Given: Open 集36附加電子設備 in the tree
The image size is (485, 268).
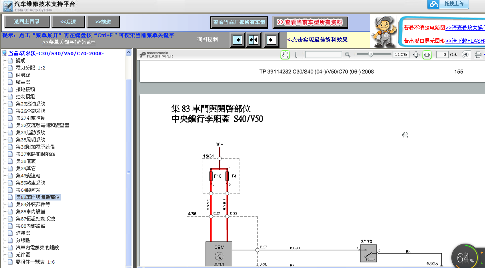Looking at the screenshot, I should pyautogui.click(x=35, y=147).
